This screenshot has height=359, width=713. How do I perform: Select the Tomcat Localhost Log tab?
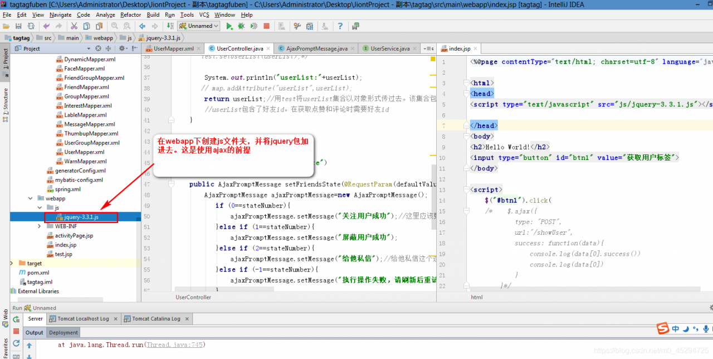click(84, 319)
